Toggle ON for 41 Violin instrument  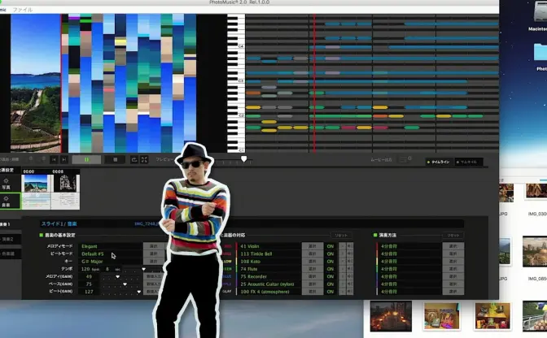tap(330, 245)
